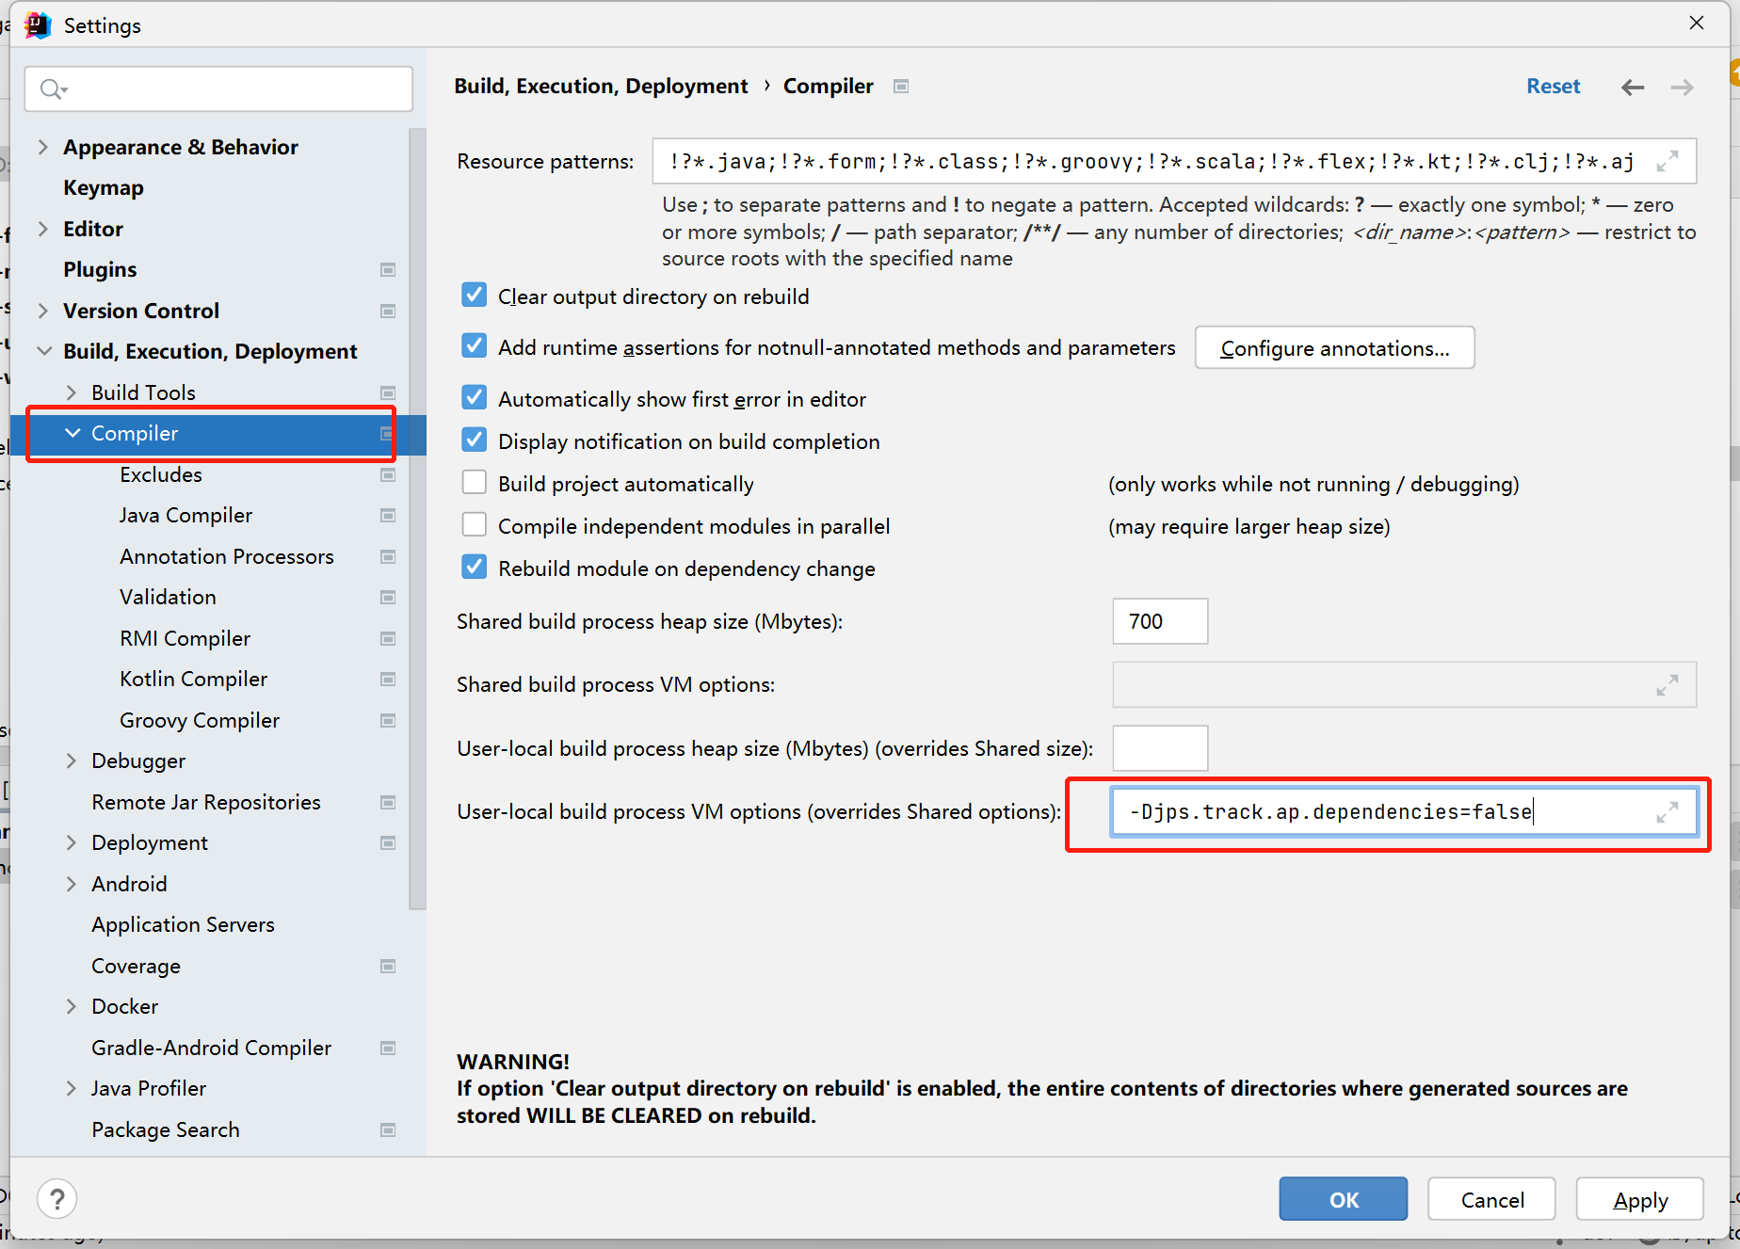Uncheck Rebuild module on dependency change

(x=475, y=568)
